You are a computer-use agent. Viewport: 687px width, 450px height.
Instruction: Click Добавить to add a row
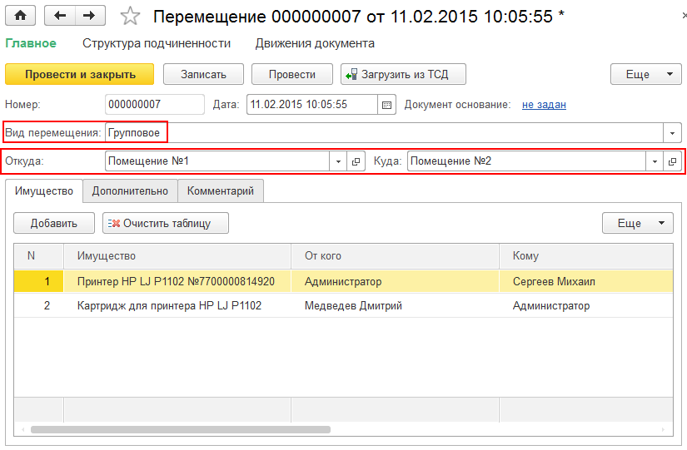coord(54,223)
